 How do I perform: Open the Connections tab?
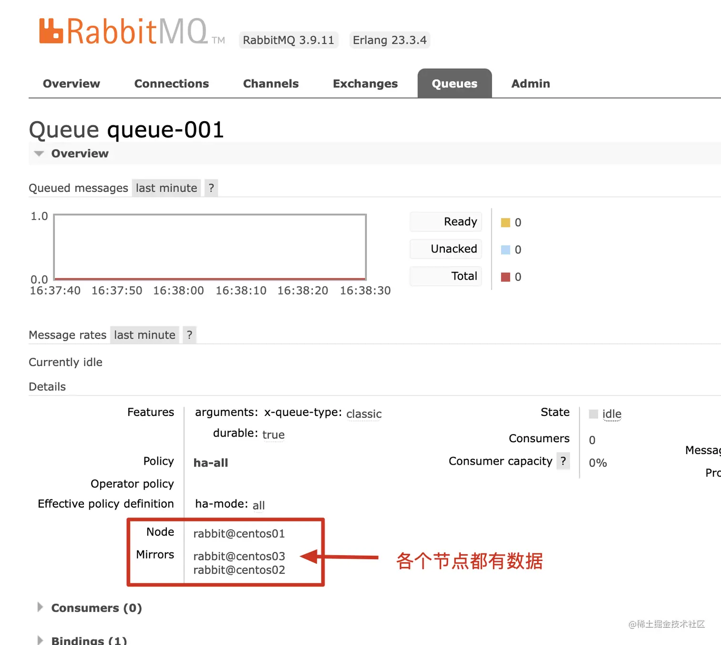pos(172,83)
